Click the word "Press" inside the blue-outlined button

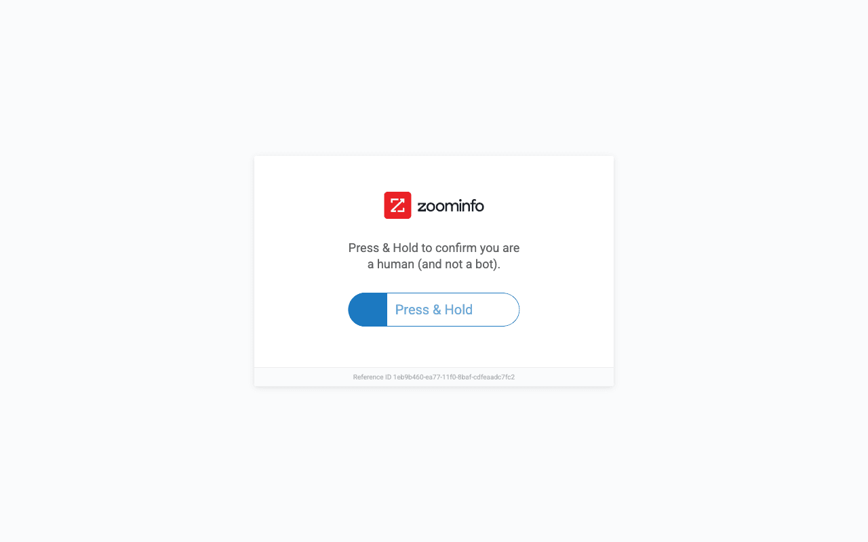pos(412,310)
